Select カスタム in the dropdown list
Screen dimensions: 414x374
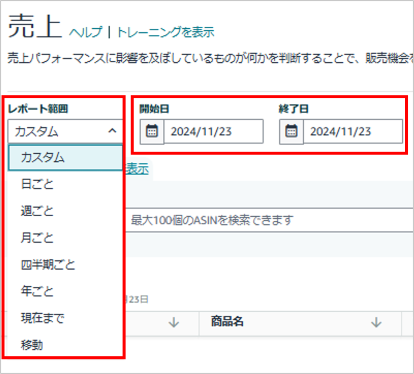click(65, 157)
